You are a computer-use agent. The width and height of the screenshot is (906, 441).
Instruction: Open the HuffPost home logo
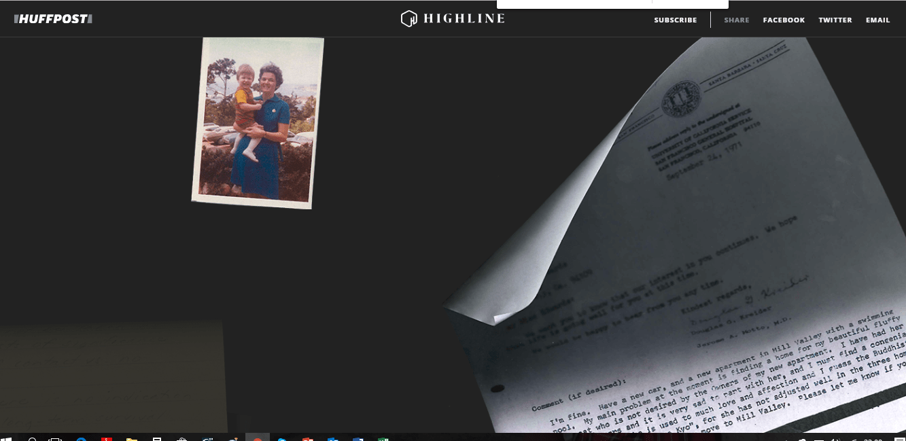[53, 19]
